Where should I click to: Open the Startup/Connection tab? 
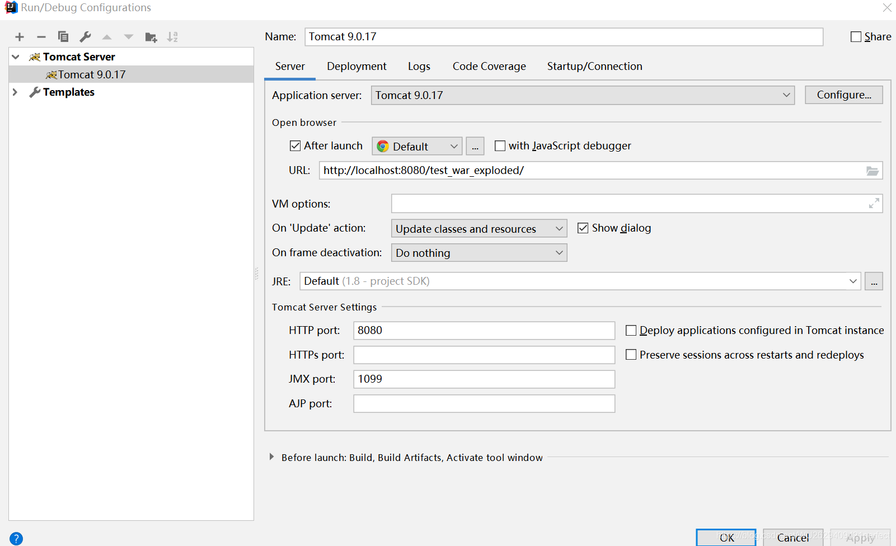coord(594,67)
